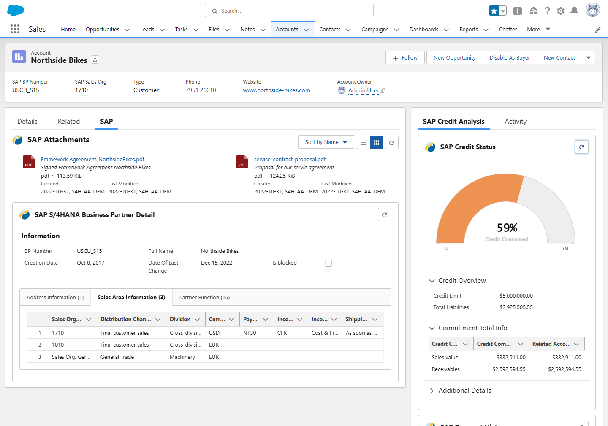The width and height of the screenshot is (608, 426).
Task: Click the Account record icon
Action: point(19,57)
